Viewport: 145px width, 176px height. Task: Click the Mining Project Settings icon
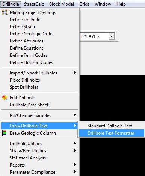click(5, 12)
